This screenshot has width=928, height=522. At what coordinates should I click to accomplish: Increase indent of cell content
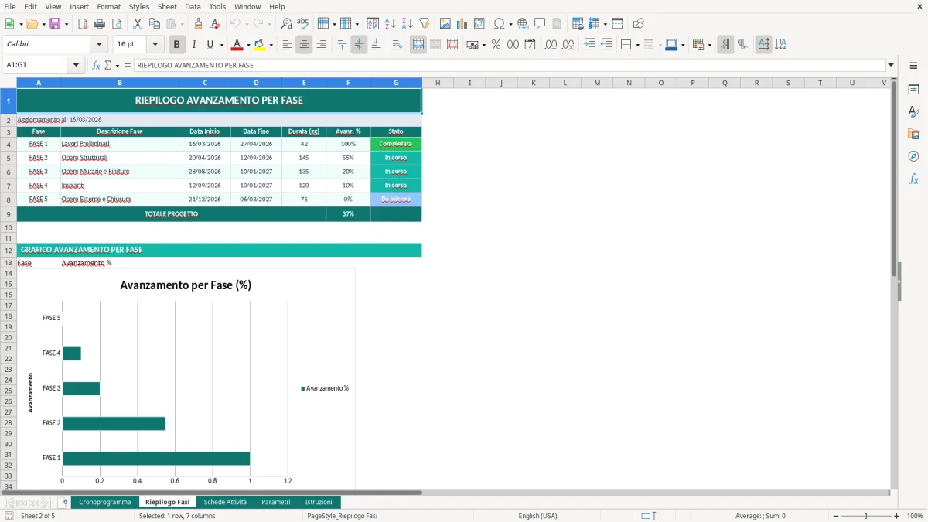point(589,45)
